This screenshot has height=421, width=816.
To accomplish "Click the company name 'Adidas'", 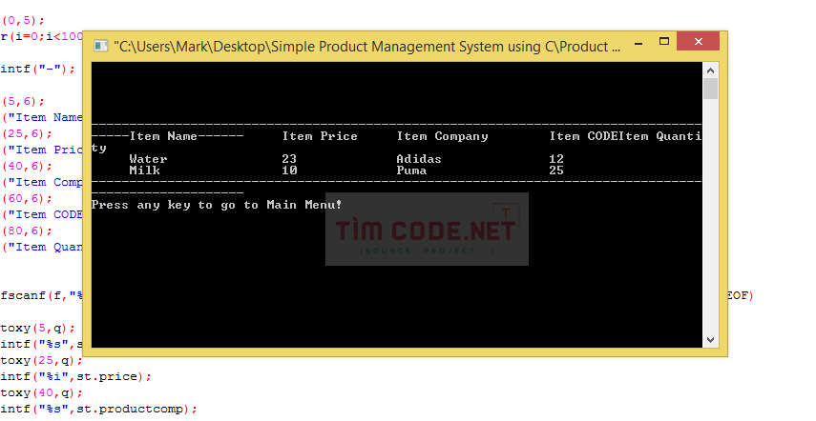I will click(x=419, y=159).
